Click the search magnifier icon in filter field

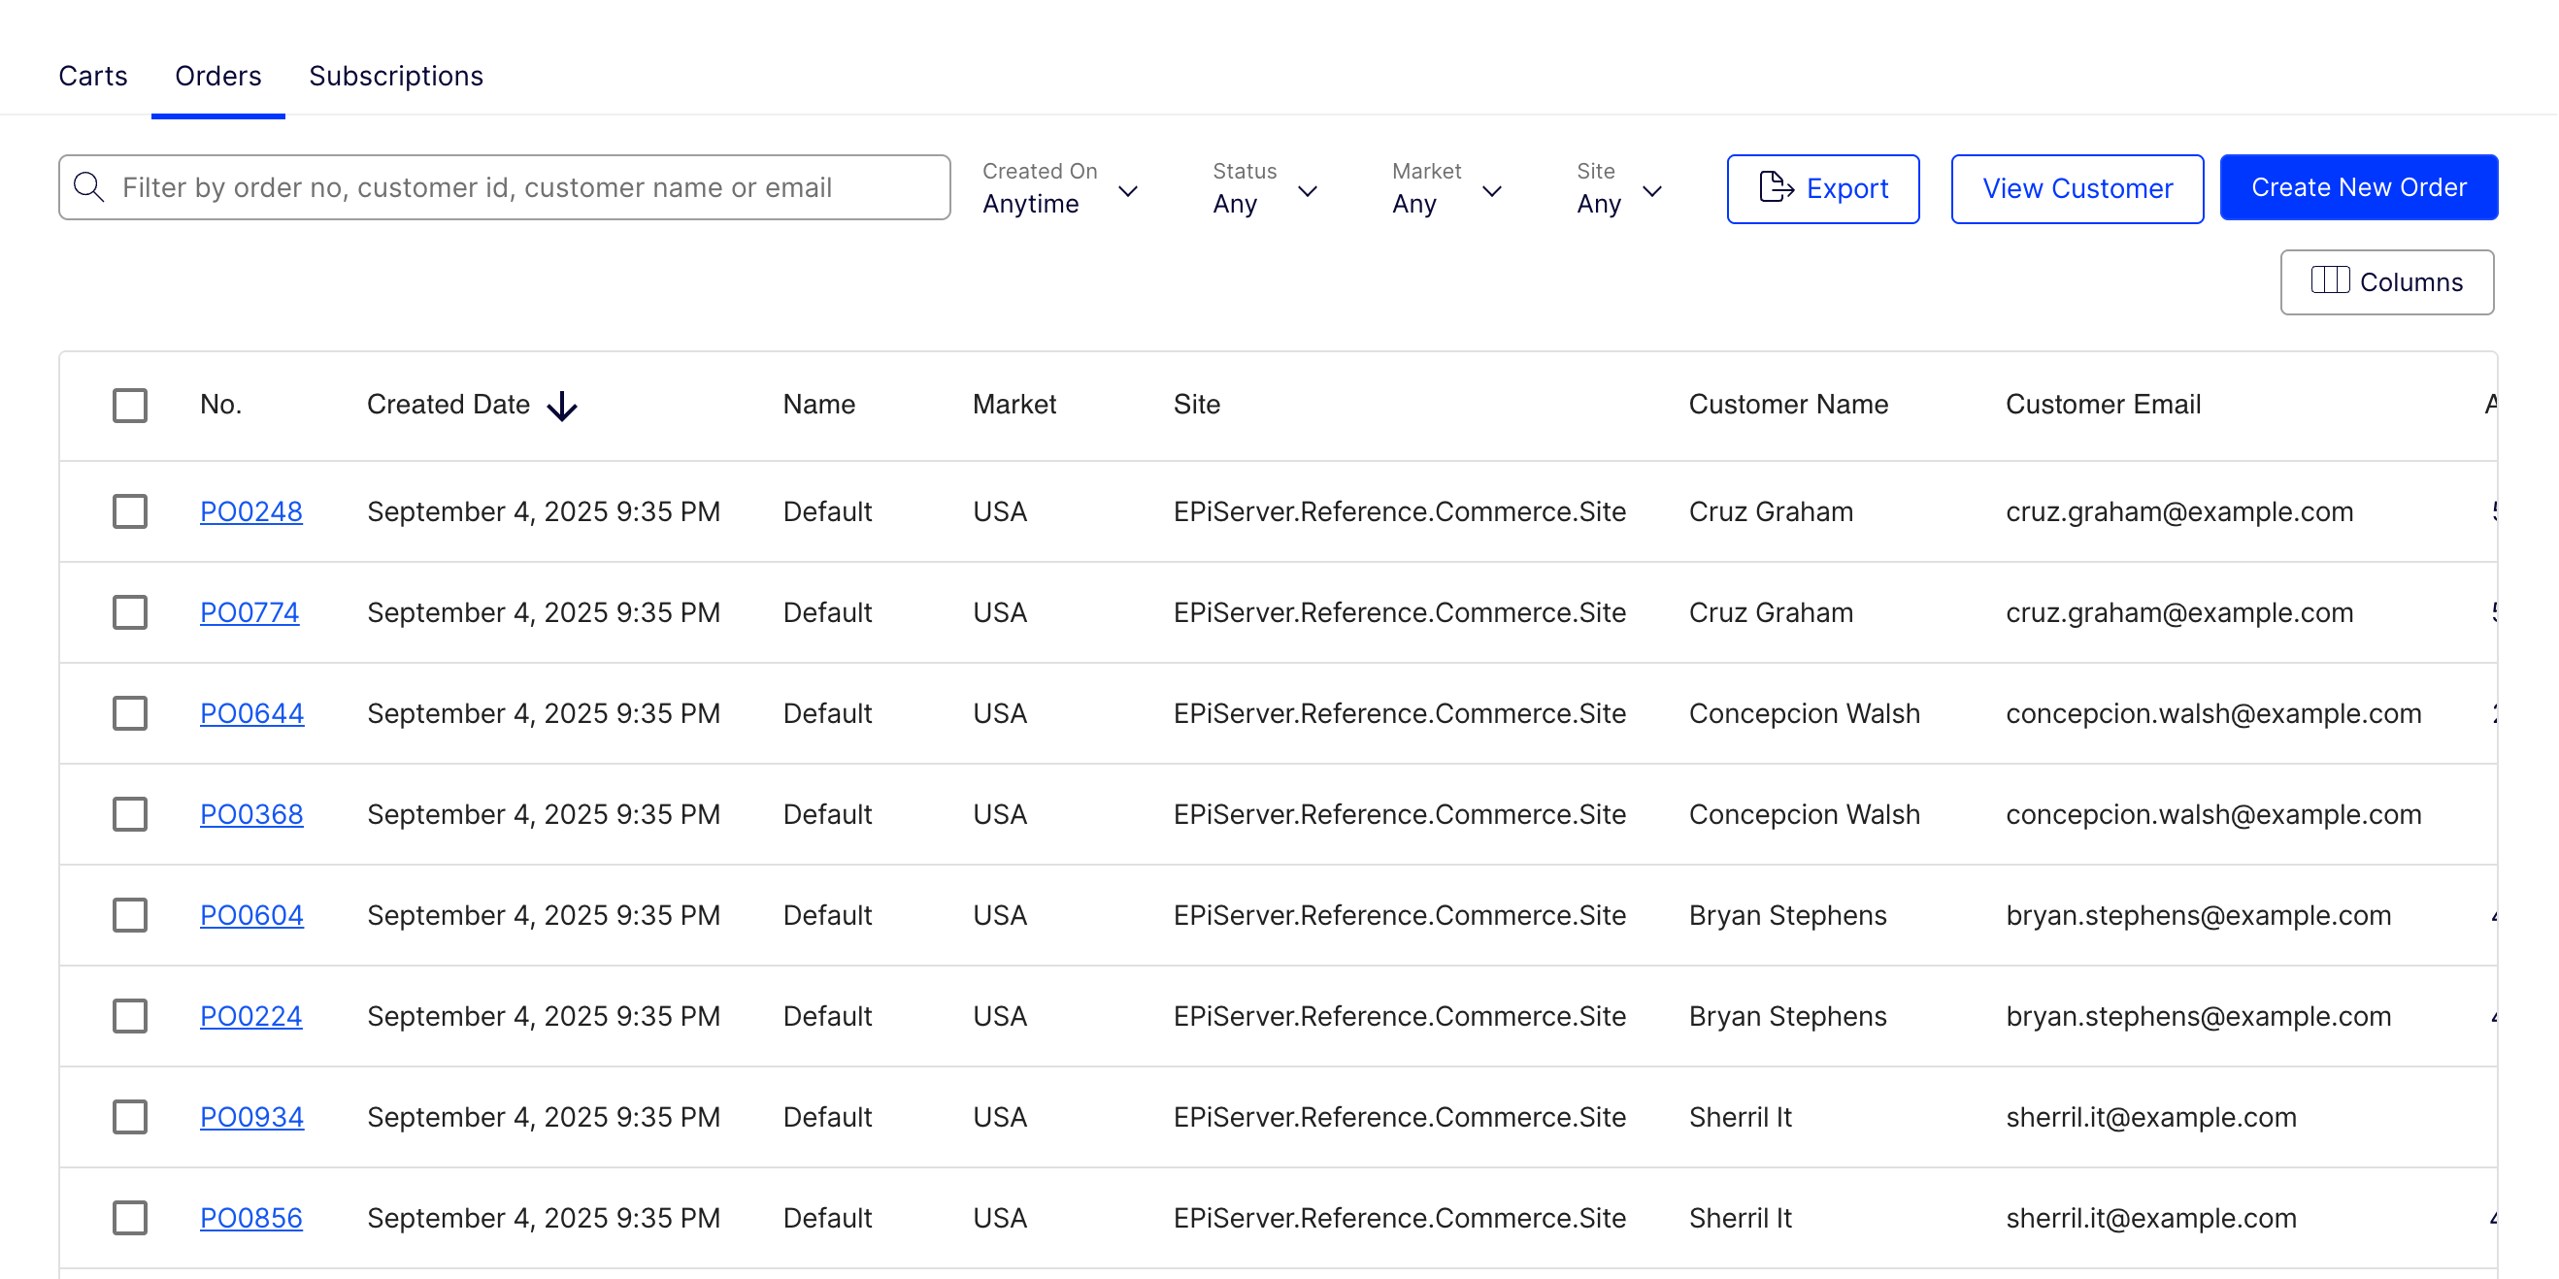(89, 186)
